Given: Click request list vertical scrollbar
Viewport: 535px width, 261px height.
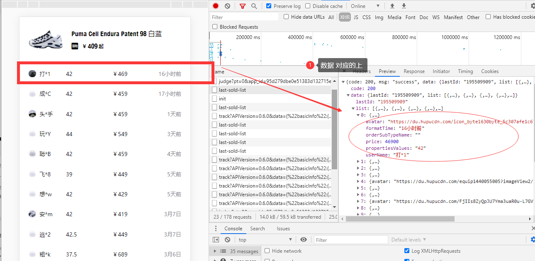Looking at the screenshot, I should point(334,129).
